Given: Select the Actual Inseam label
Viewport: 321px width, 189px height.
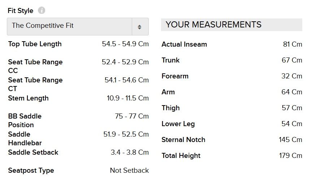Looking at the screenshot, I should click(184, 44).
